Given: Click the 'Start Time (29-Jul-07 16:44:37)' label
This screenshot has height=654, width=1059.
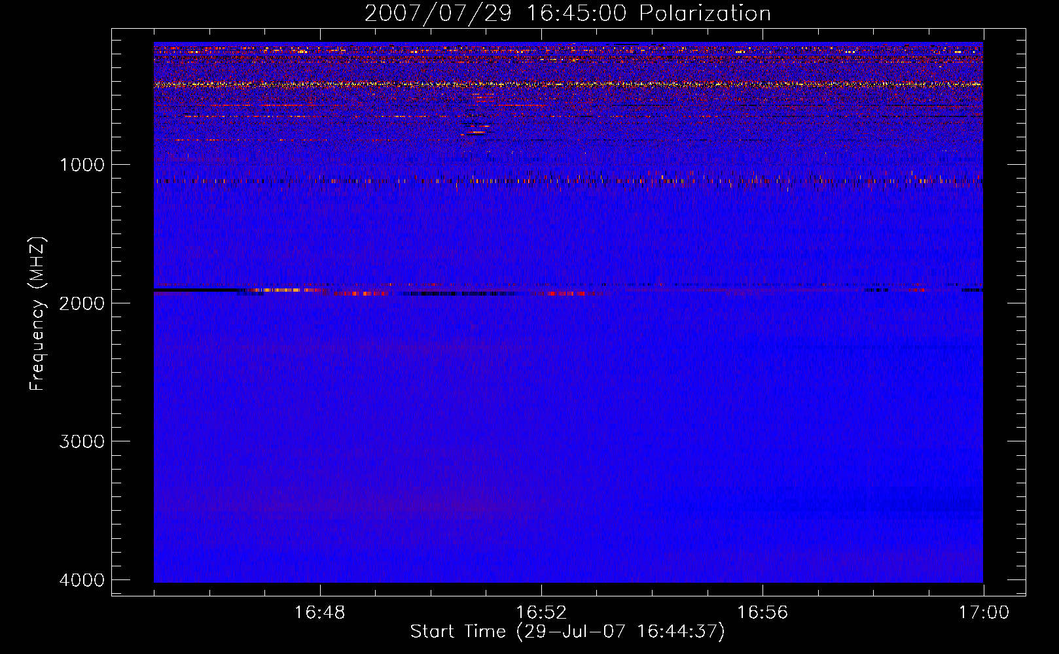Looking at the screenshot, I should 567,632.
